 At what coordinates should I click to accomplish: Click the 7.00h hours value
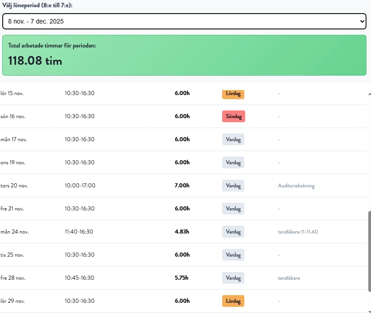[182, 186]
